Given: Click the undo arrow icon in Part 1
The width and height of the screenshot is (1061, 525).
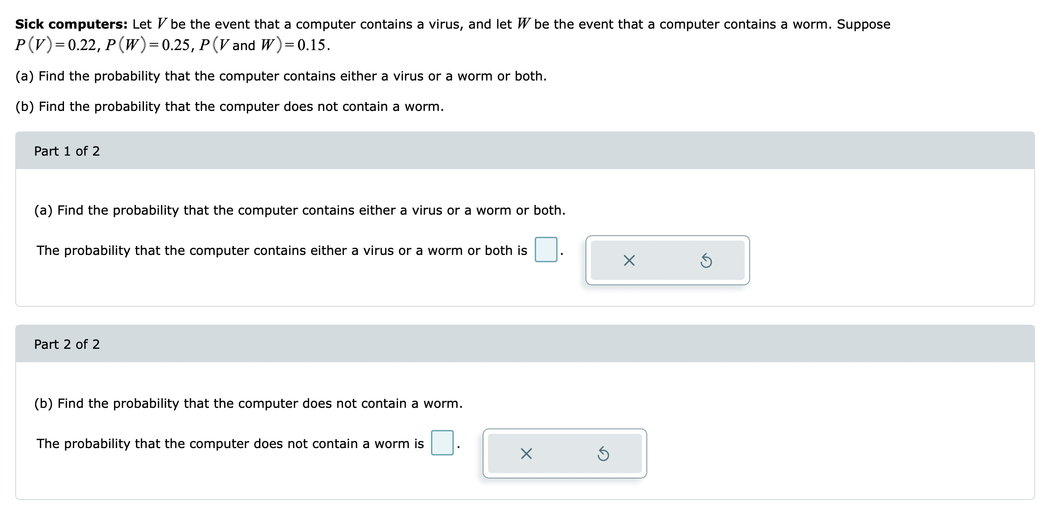Looking at the screenshot, I should point(707,261).
